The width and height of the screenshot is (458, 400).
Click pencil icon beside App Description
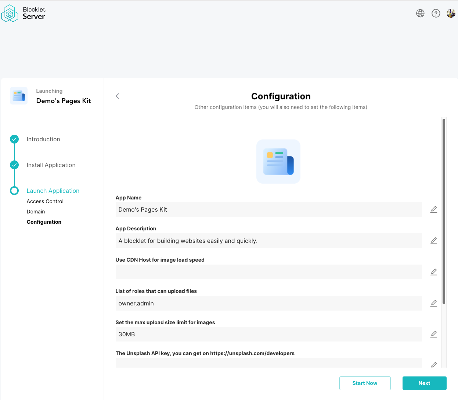[x=433, y=241]
